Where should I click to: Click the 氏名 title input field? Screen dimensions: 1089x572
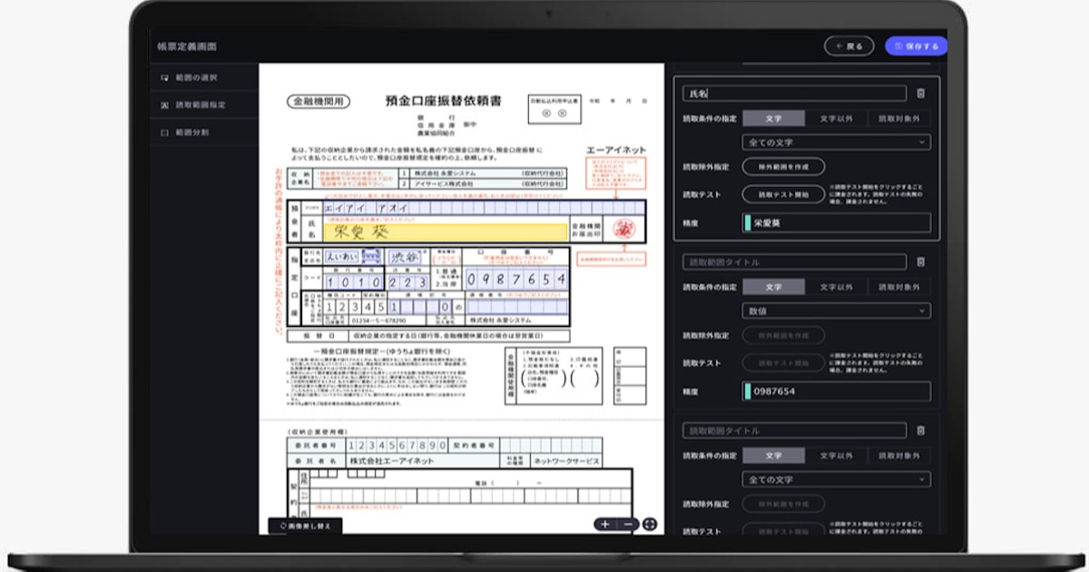click(794, 94)
